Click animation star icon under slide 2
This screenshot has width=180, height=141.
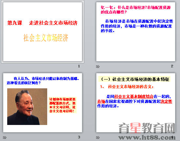pos(98,66)
